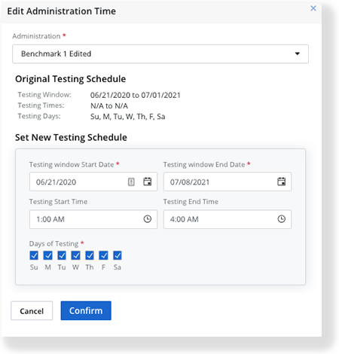This screenshot has width=339, height=354.
Task: Expand the Administration dropdown arrow
Action: [298, 53]
